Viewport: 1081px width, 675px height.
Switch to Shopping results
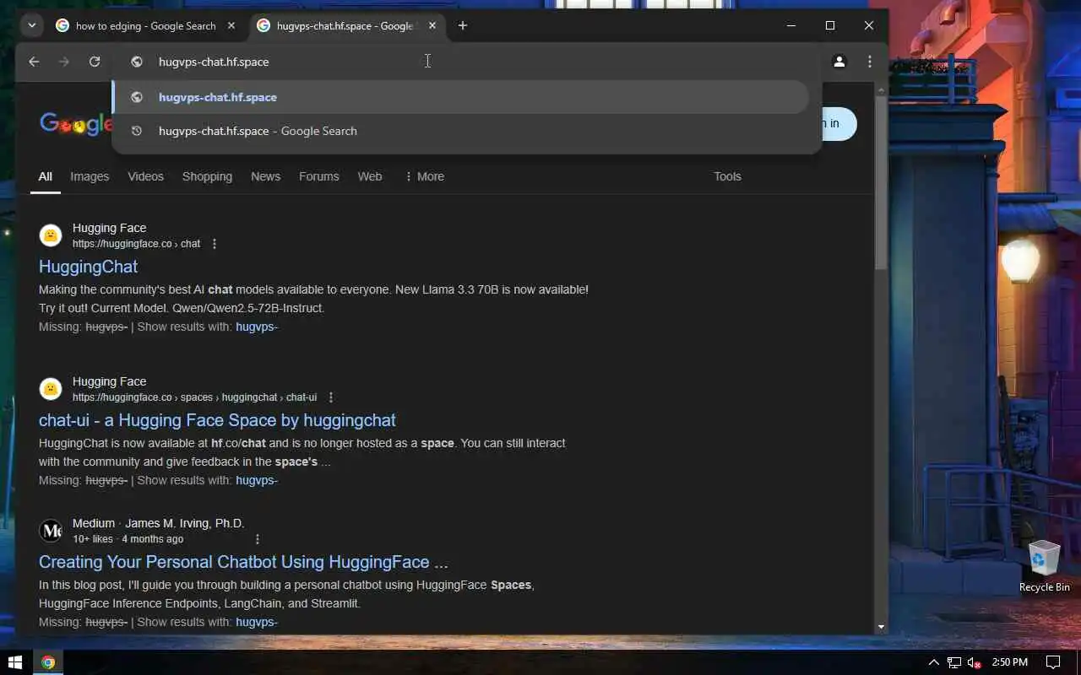coord(207,176)
